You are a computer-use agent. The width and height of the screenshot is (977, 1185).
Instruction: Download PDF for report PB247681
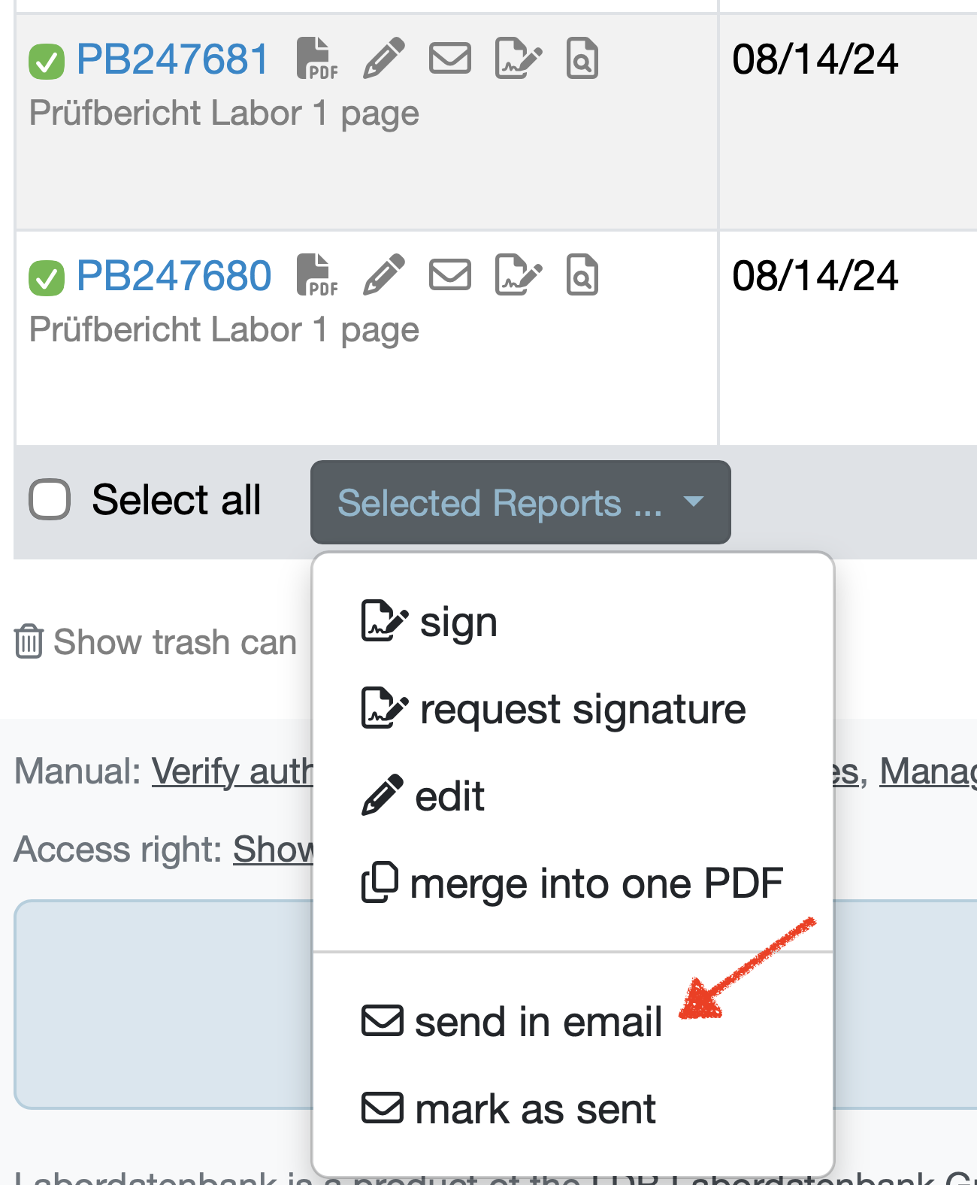pyautogui.click(x=316, y=59)
